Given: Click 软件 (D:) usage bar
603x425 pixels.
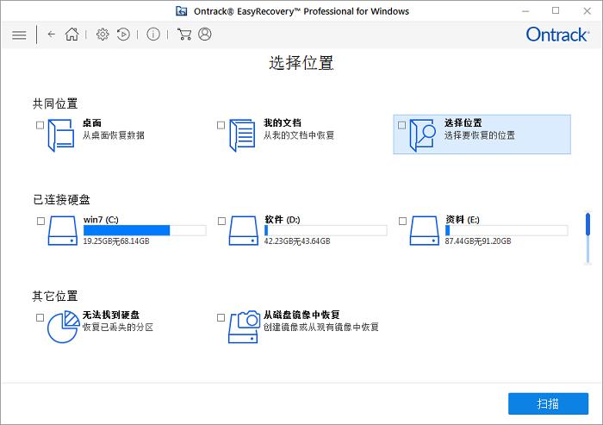Looking at the screenshot, I should pyautogui.click(x=326, y=230).
